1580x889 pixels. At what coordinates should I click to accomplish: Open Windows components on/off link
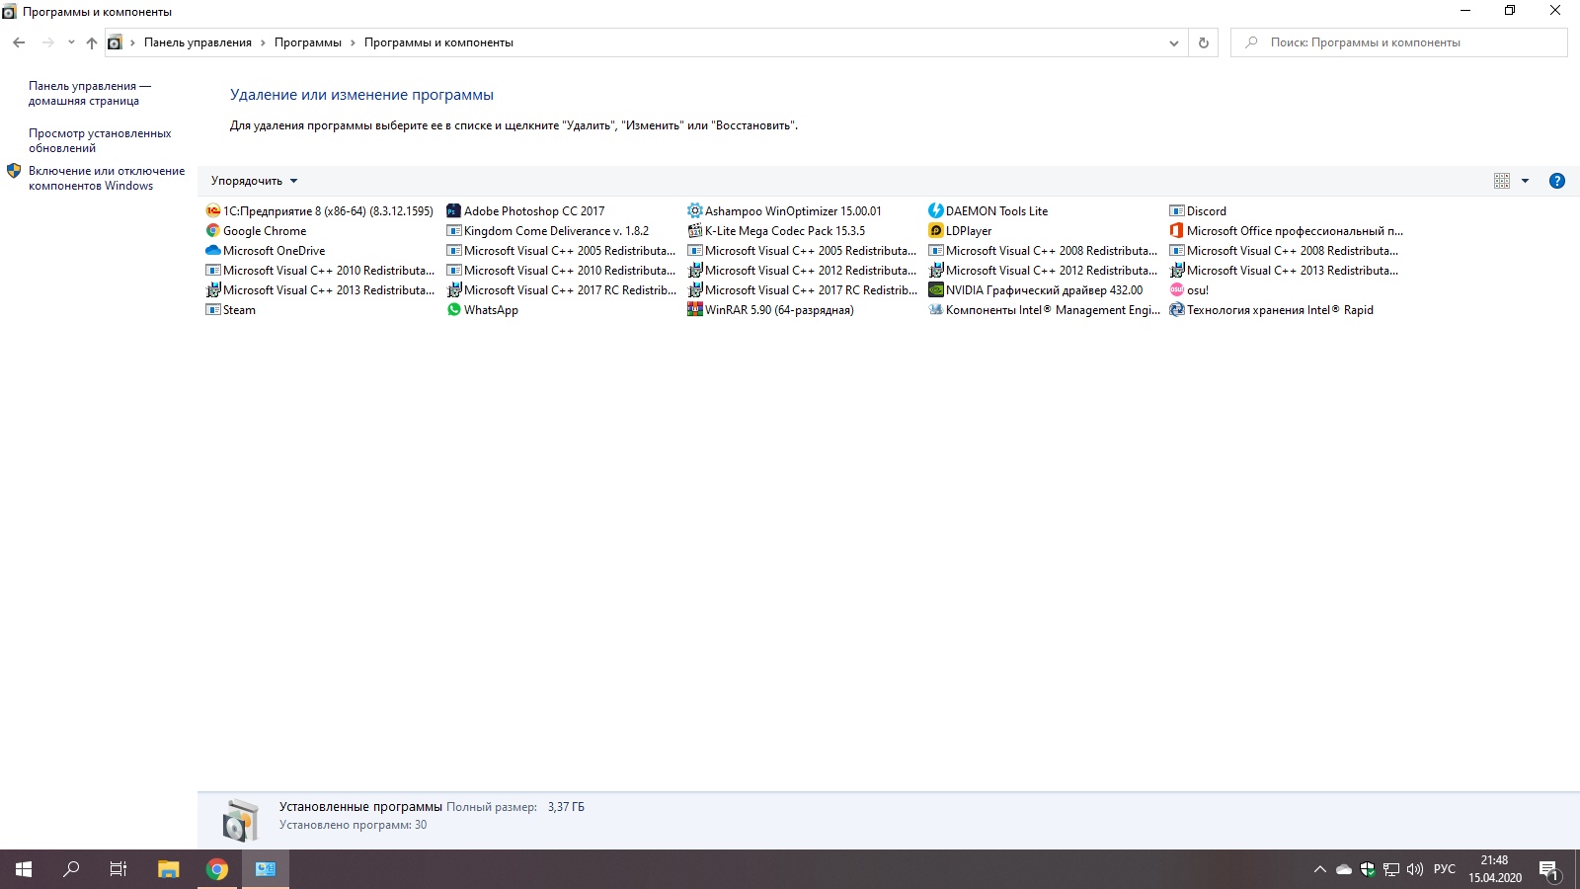pos(107,178)
